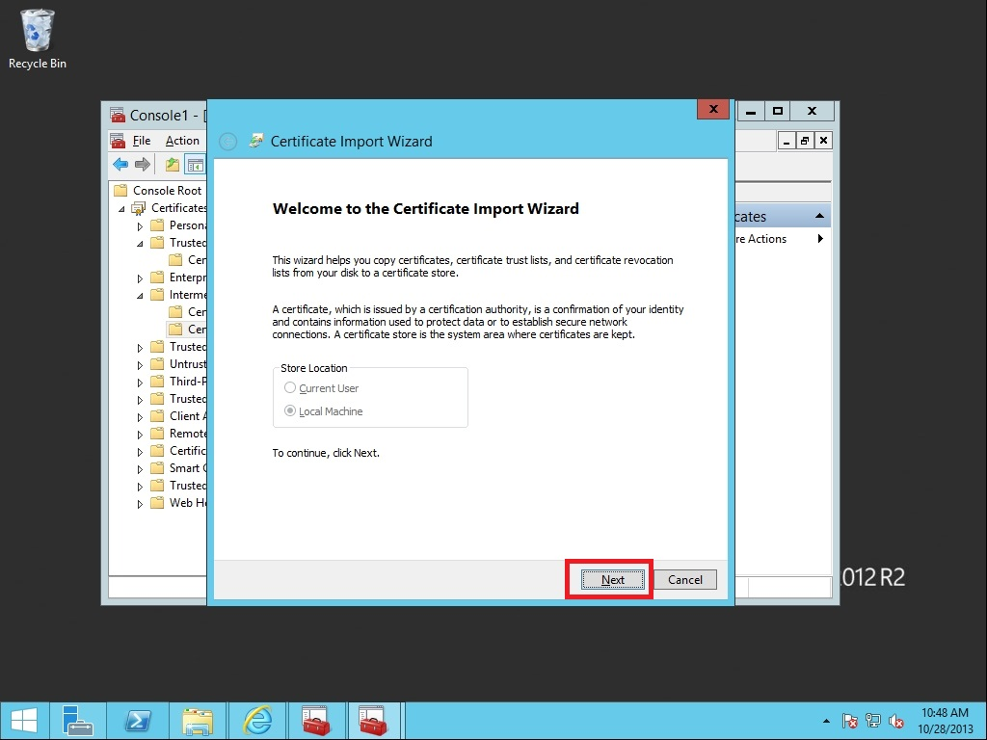Open Server Manager from the taskbar

point(78,720)
